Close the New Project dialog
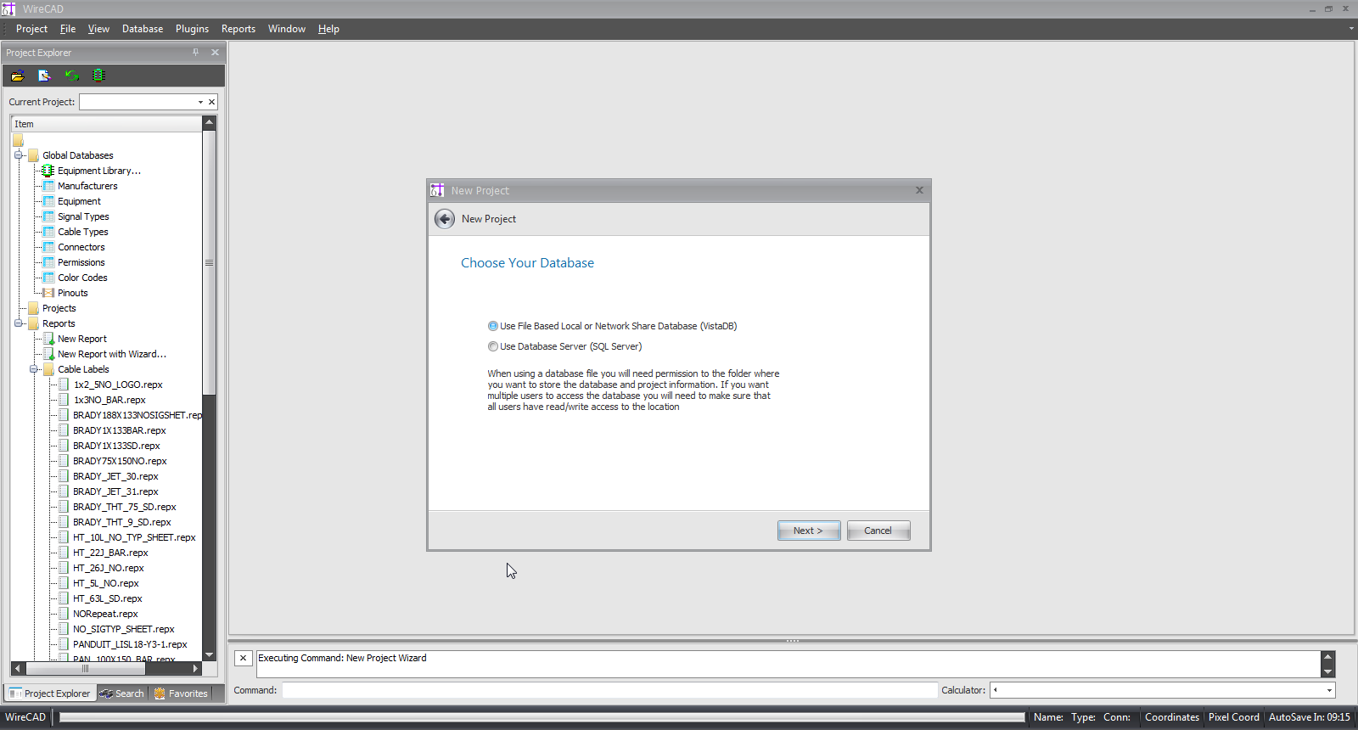Viewport: 1358px width, 730px height. click(919, 190)
